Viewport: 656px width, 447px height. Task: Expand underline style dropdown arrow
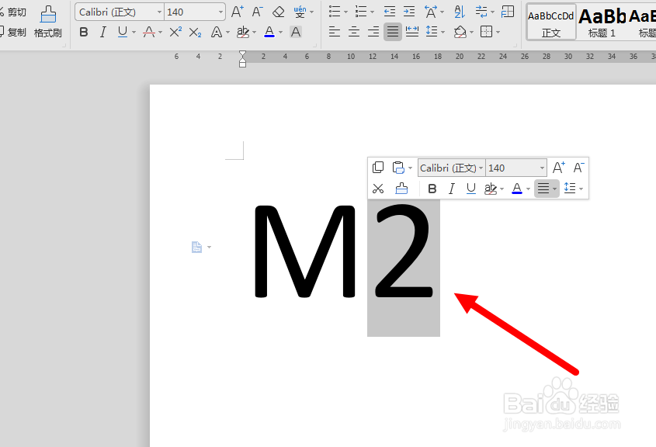(x=134, y=32)
